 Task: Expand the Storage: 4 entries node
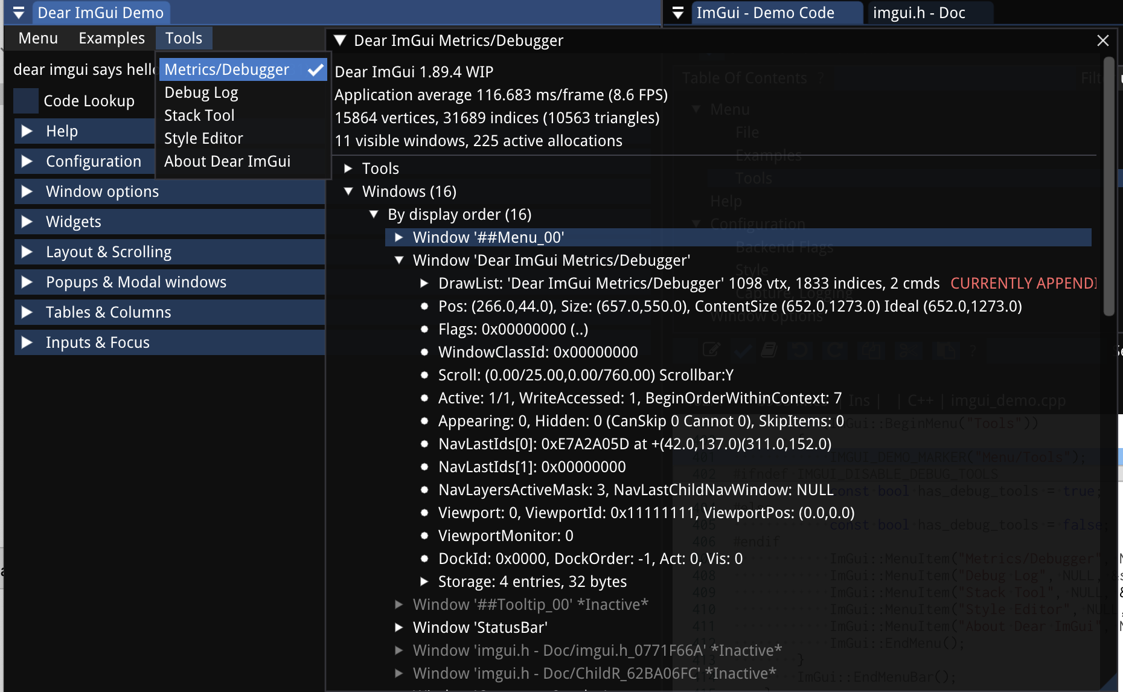coord(424,581)
